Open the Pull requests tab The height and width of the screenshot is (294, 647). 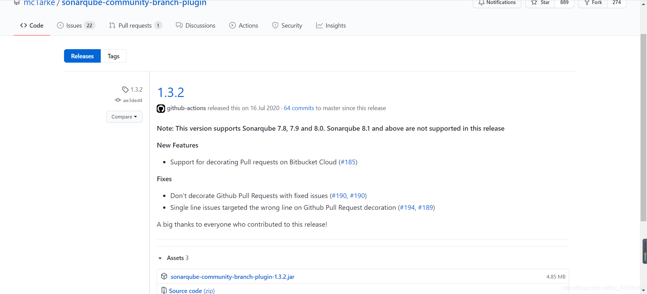click(135, 26)
